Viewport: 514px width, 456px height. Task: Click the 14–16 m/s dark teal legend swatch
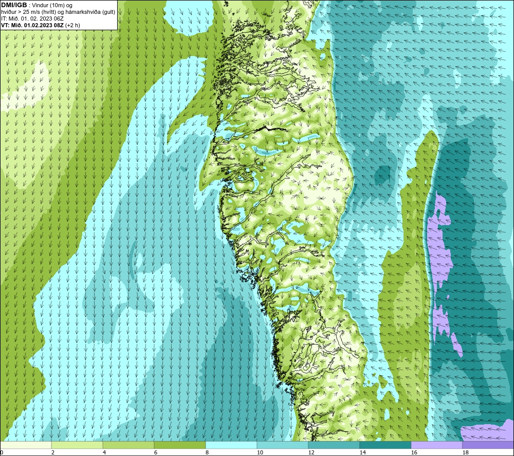tap(385, 445)
